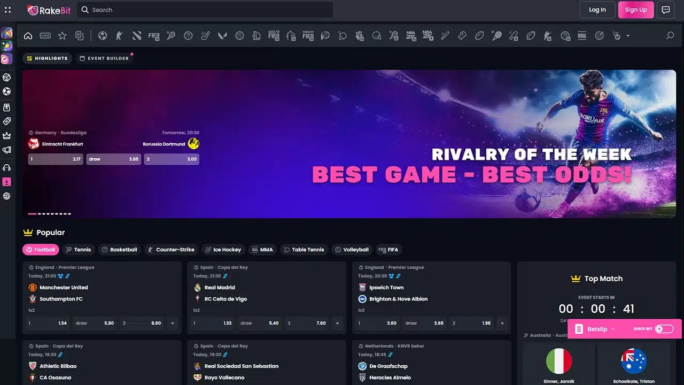Screen dimensions: 684x385
Task: Open the Home icon in sports bar
Action: tap(28, 36)
